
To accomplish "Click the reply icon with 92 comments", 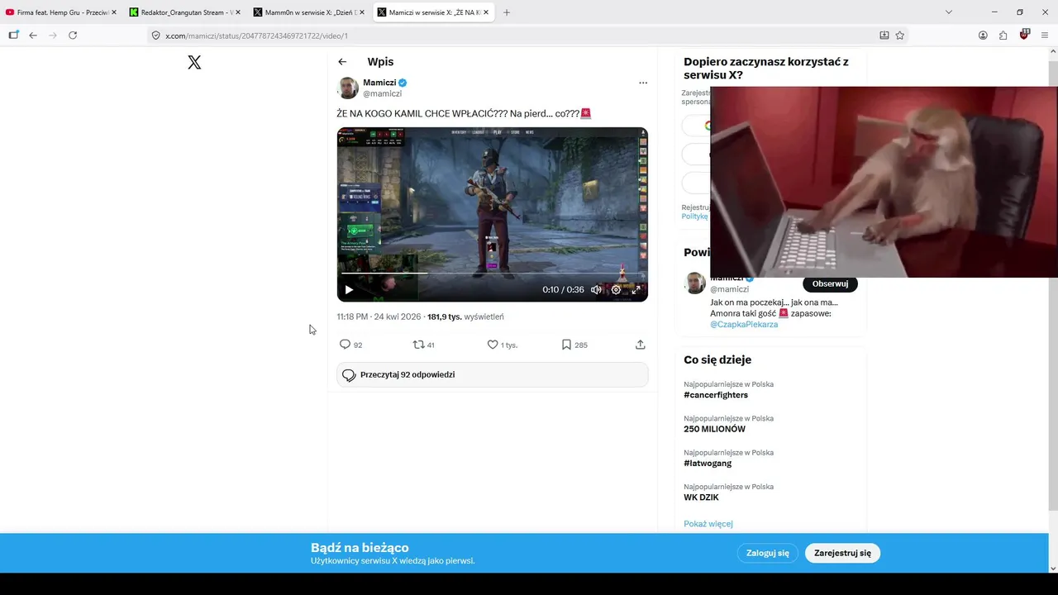I will tap(346, 345).
